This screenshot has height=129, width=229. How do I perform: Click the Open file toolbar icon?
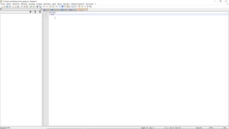(x=4, y=6)
